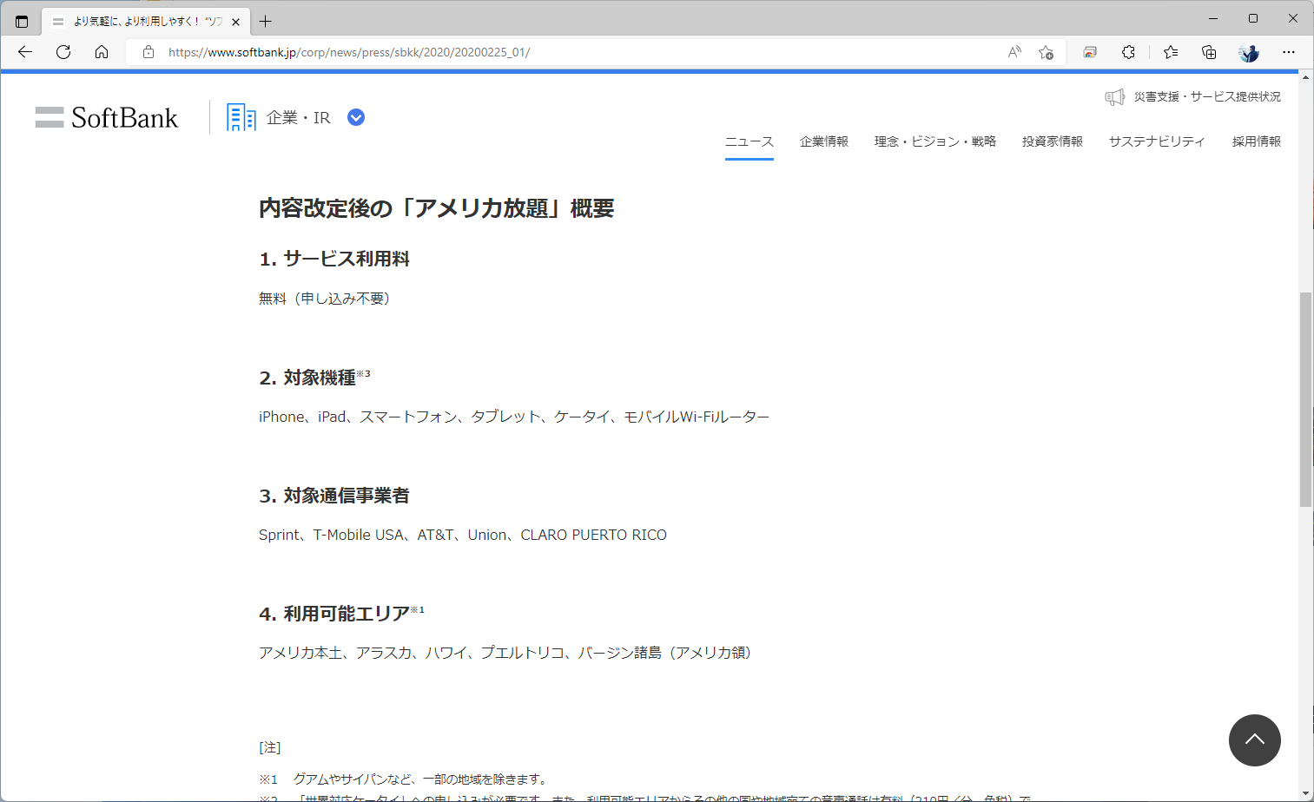Click the 3. 対象通信事業者 heading
Image resolution: width=1314 pixels, height=802 pixels.
coord(334,496)
